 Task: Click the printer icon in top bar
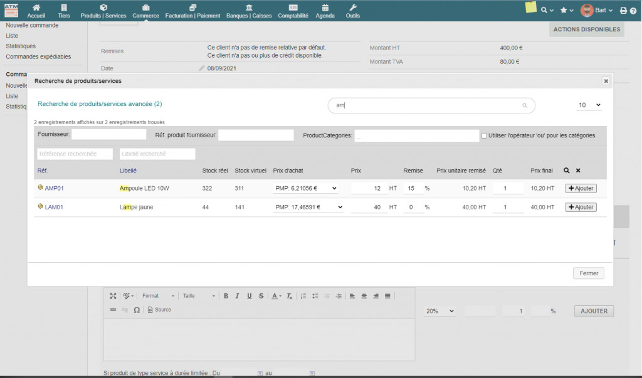623,11
